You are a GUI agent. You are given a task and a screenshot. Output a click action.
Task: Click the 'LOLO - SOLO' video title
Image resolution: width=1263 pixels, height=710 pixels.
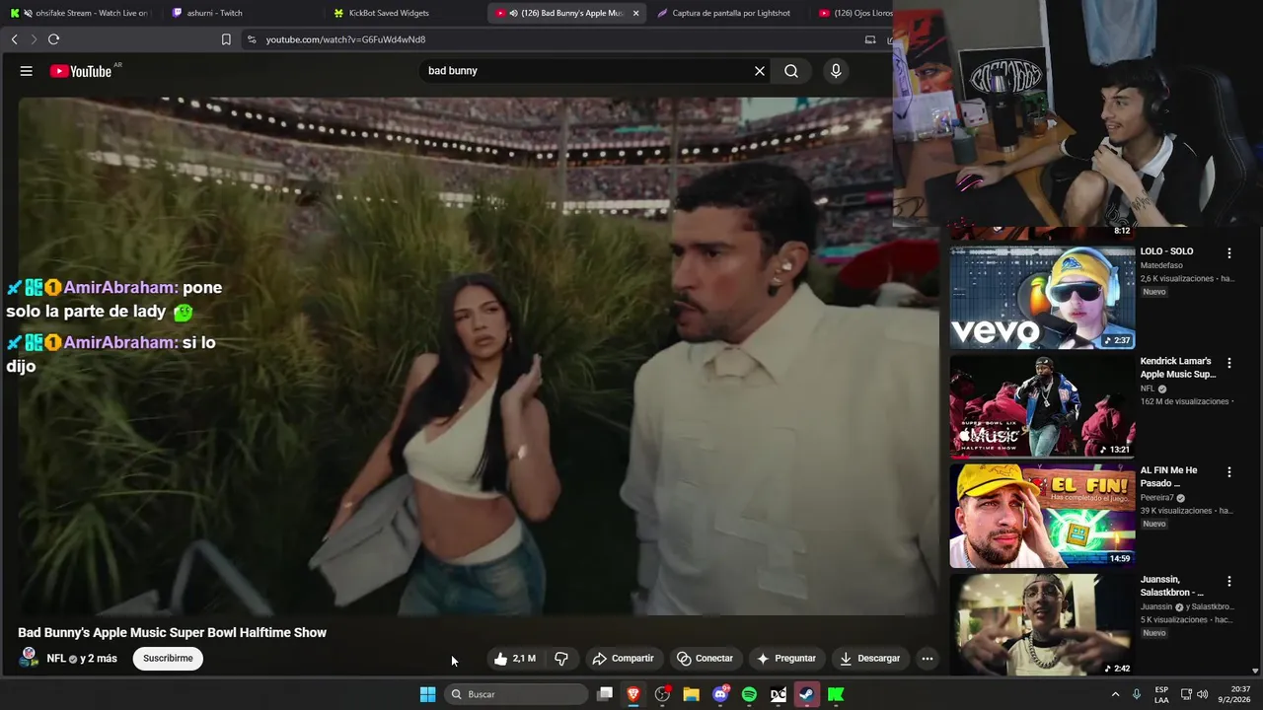coord(1166,251)
